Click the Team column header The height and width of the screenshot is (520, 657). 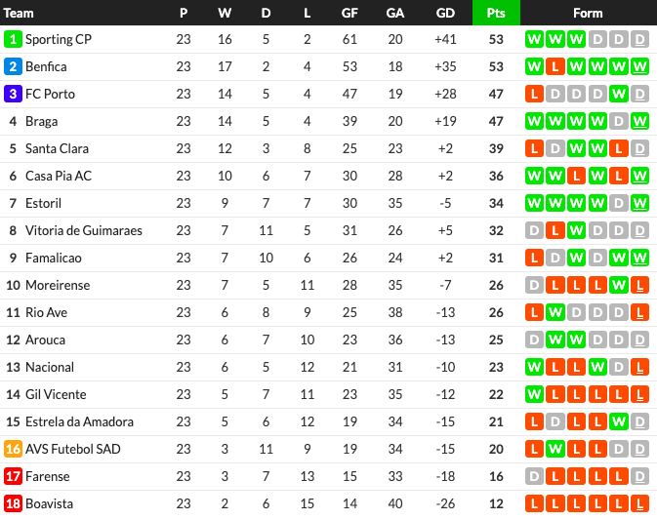pyautogui.click(x=19, y=13)
